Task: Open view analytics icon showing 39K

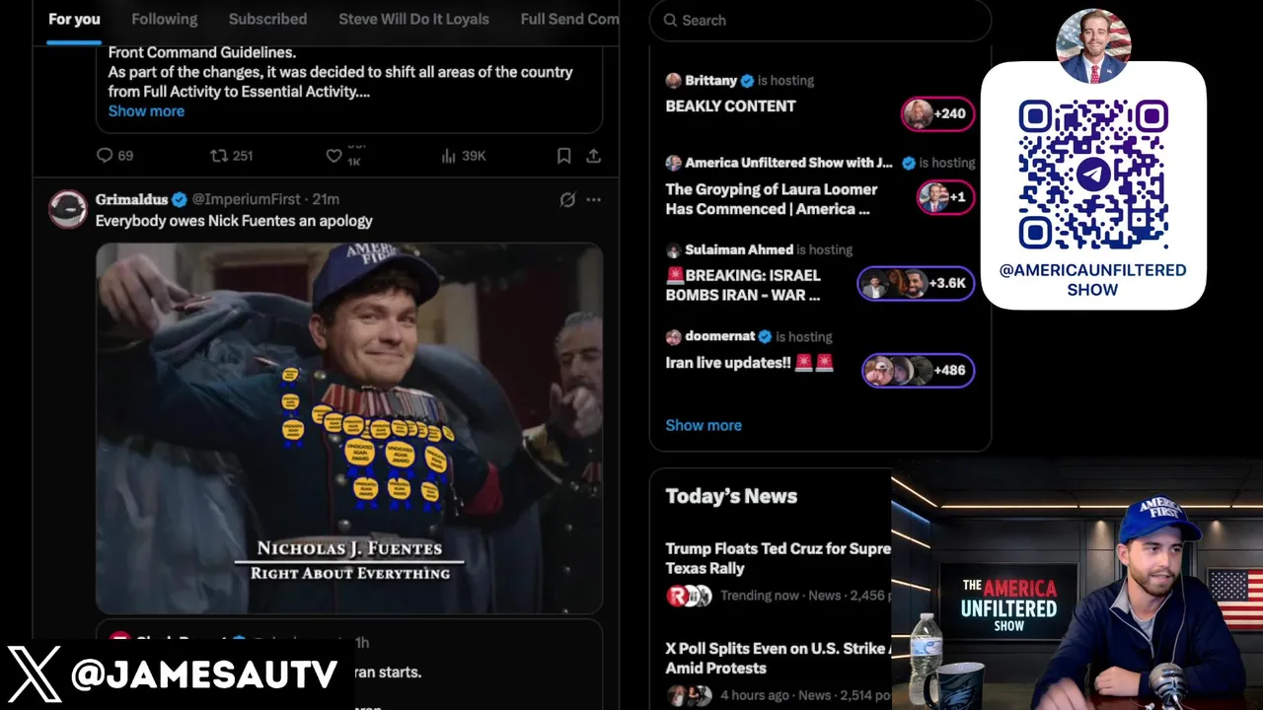Action: 448,156
